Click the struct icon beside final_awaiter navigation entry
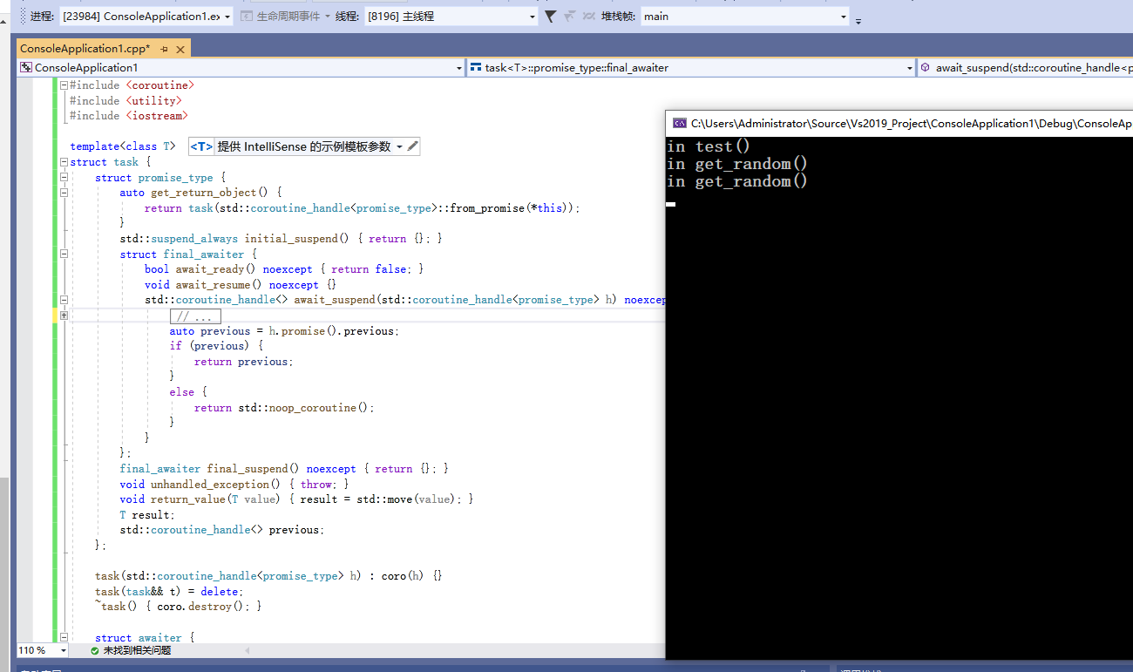1133x672 pixels. (476, 67)
